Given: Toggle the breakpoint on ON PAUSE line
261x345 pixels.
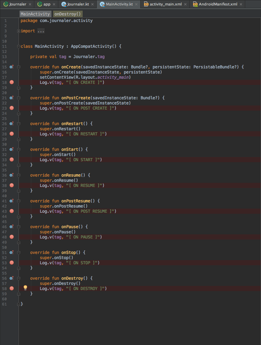Looking at the screenshot, I should pos(12,237).
